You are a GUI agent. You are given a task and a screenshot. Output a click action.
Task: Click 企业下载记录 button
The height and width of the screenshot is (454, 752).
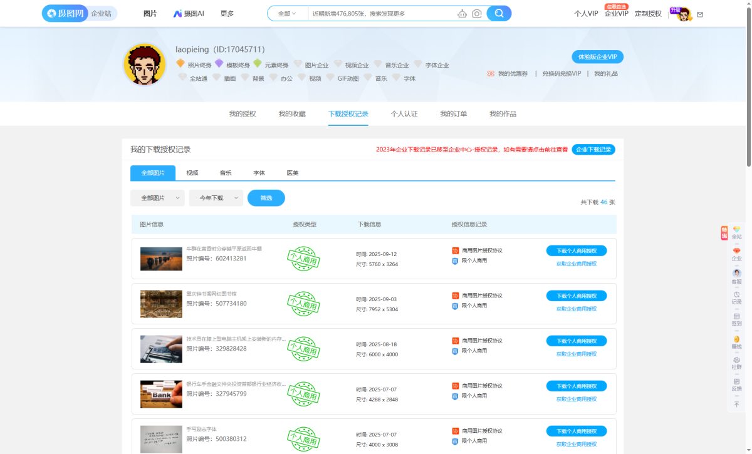point(593,150)
